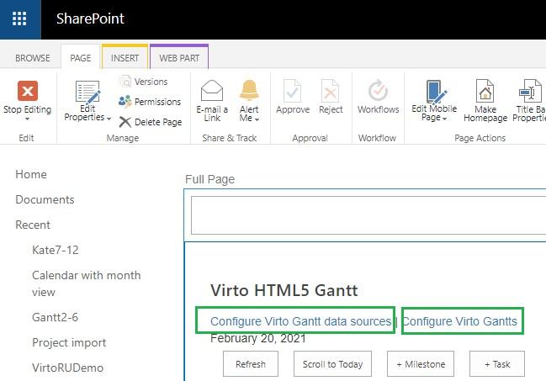Click Recent in left navigation

(33, 225)
